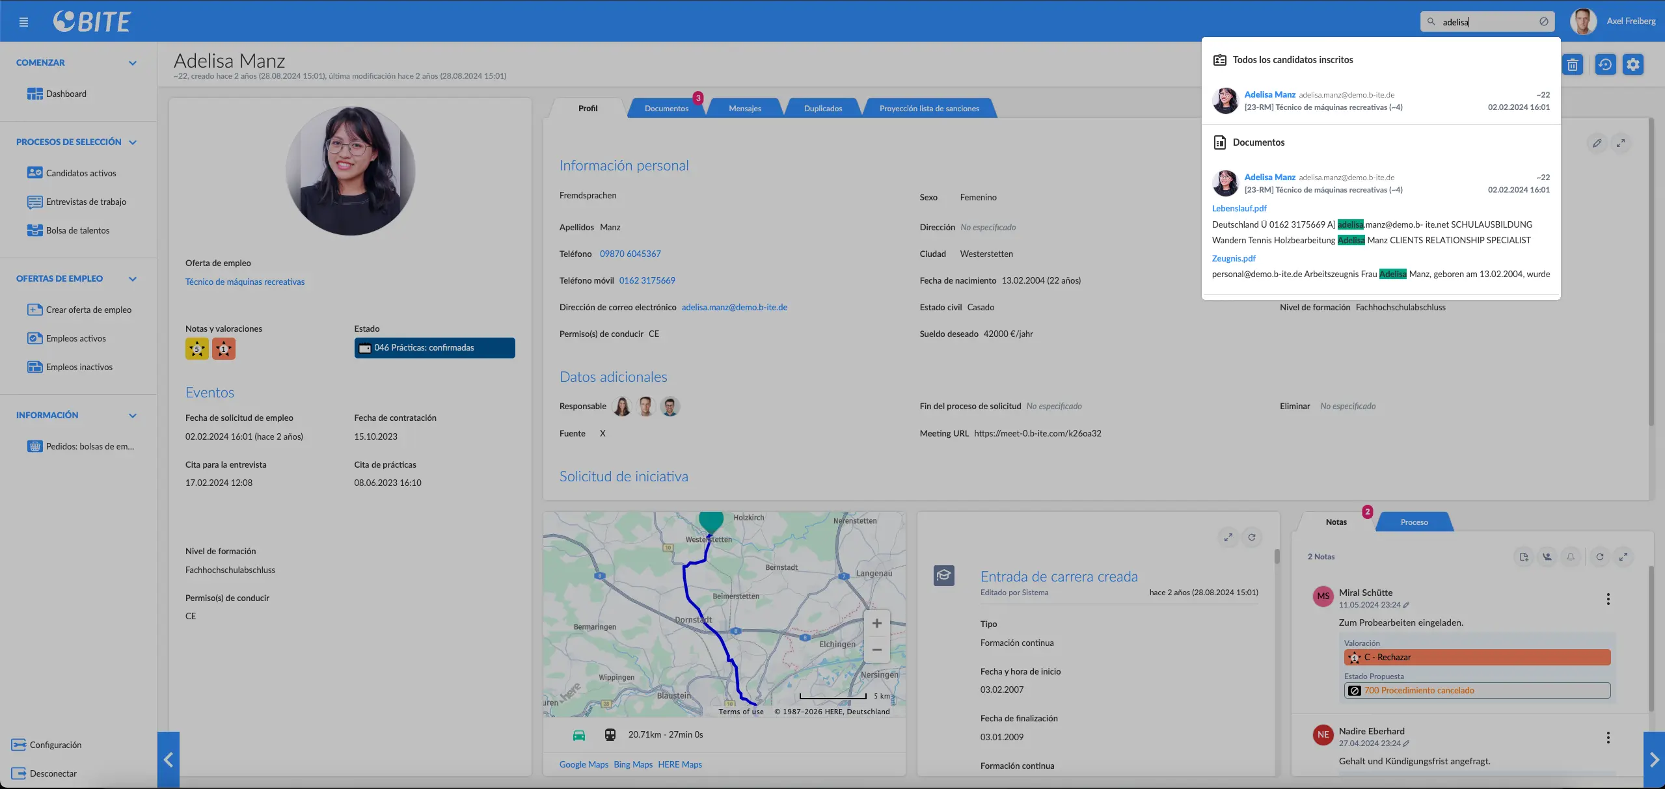Open options menu for Miral Schütte note

tap(1608, 599)
